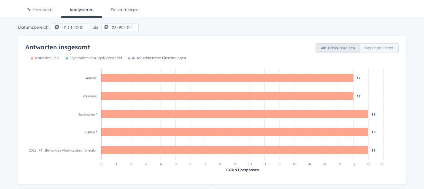The image size is (424, 189).
Task: Click the end date calendar icon
Action: click(106, 27)
